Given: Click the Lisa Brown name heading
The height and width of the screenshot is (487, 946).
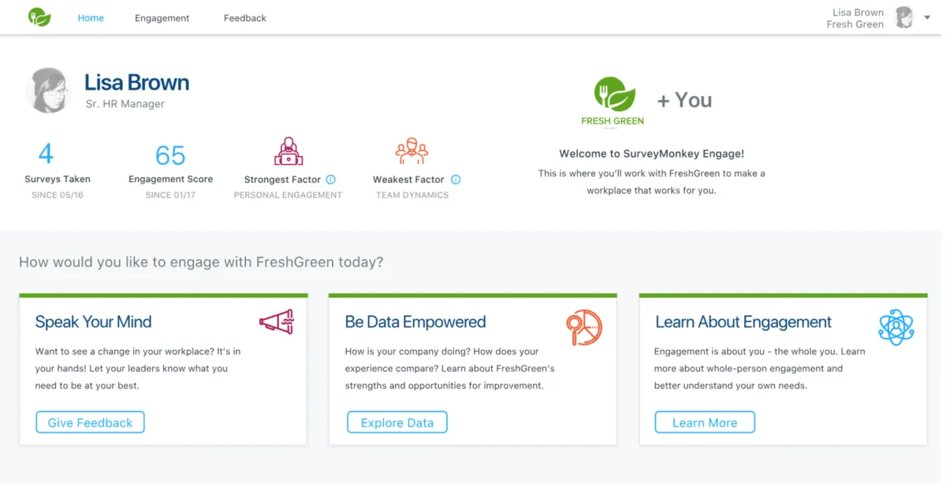Looking at the screenshot, I should click(x=136, y=82).
